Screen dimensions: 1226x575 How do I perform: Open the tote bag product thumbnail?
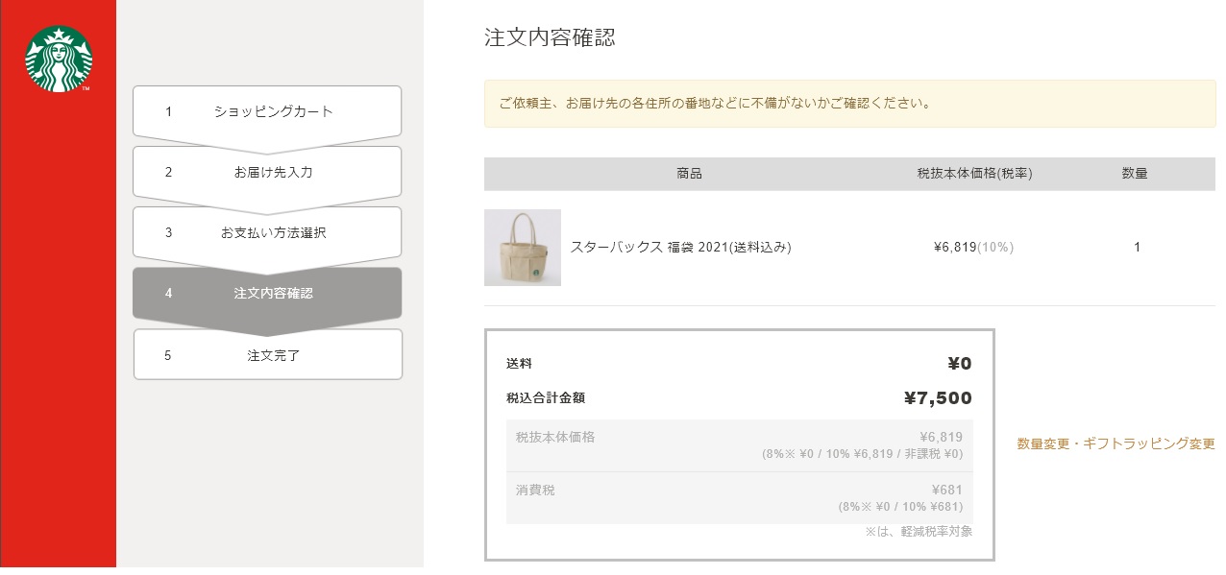523,248
